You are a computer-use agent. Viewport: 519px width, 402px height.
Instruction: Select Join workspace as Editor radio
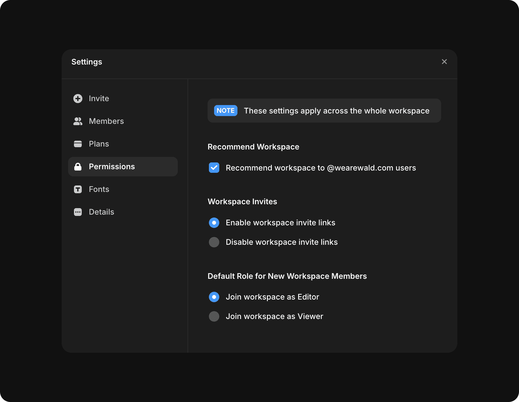[x=214, y=297]
